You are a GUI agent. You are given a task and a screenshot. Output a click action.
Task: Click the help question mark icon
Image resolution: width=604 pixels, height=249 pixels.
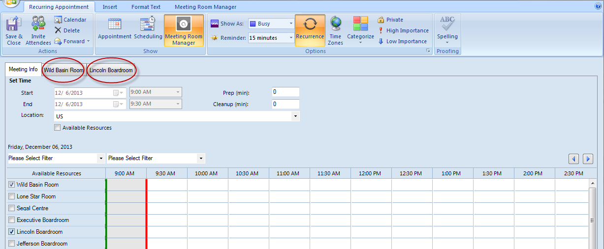click(x=598, y=6)
